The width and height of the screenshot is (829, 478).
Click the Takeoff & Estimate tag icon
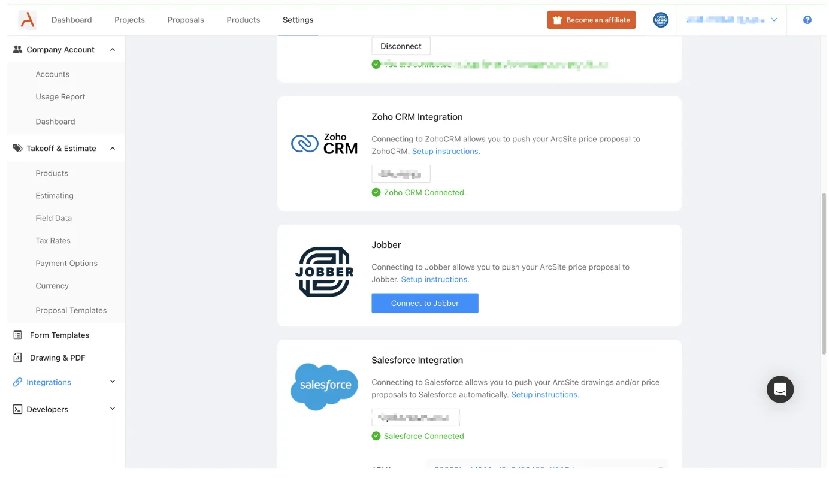tap(17, 148)
